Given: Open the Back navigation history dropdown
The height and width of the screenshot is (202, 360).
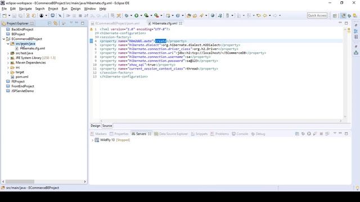Looking at the screenshot, I should coord(270,16).
